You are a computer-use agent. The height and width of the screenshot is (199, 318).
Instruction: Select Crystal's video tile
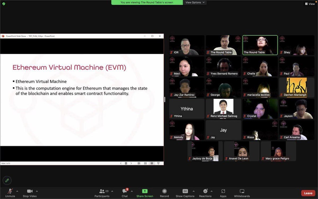[260, 109]
